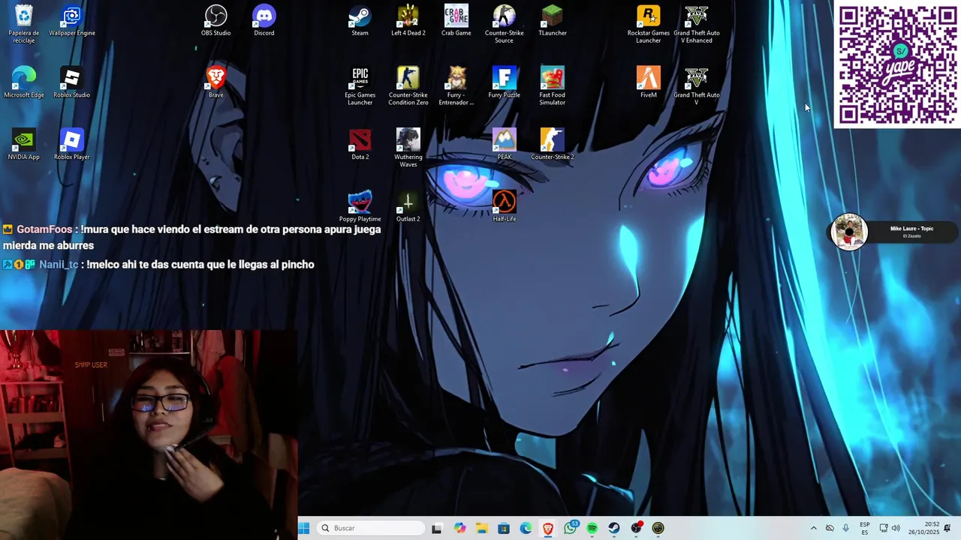Click the Microsoft Edge desktop icon
The image size is (961, 540).
click(24, 82)
